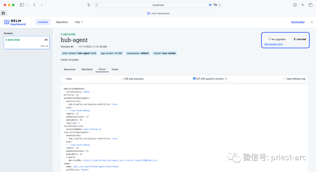Open the Komodor logo link
This screenshot has width=316, height=172.
pyautogui.click(x=298, y=22)
